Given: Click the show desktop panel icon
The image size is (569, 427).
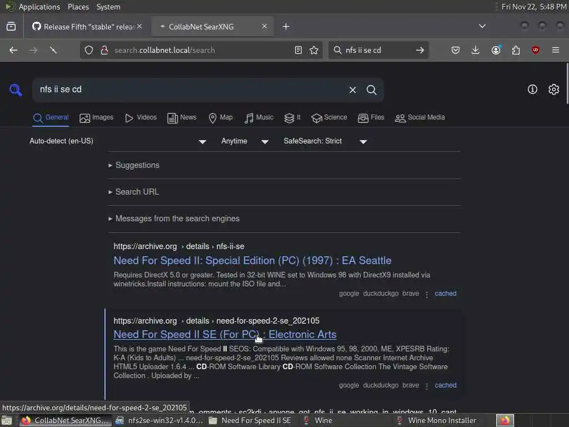Looking at the screenshot, I should (x=7, y=420).
